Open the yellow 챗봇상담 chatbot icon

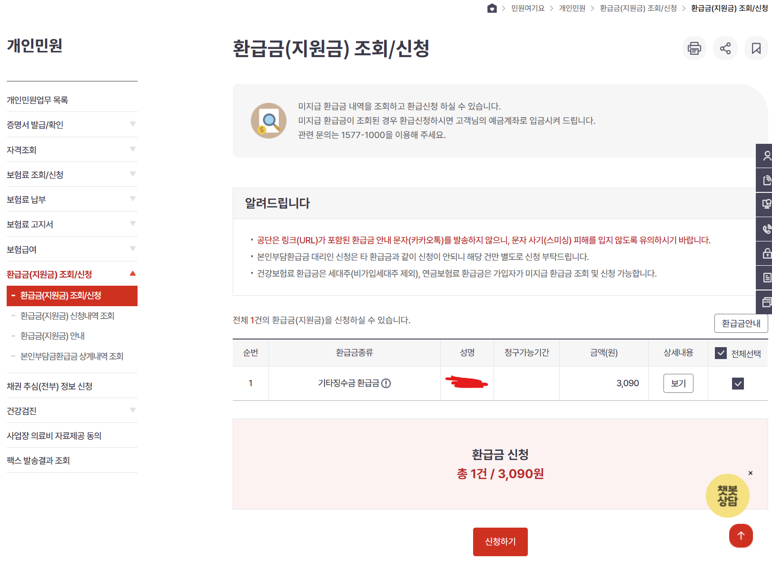tap(726, 495)
